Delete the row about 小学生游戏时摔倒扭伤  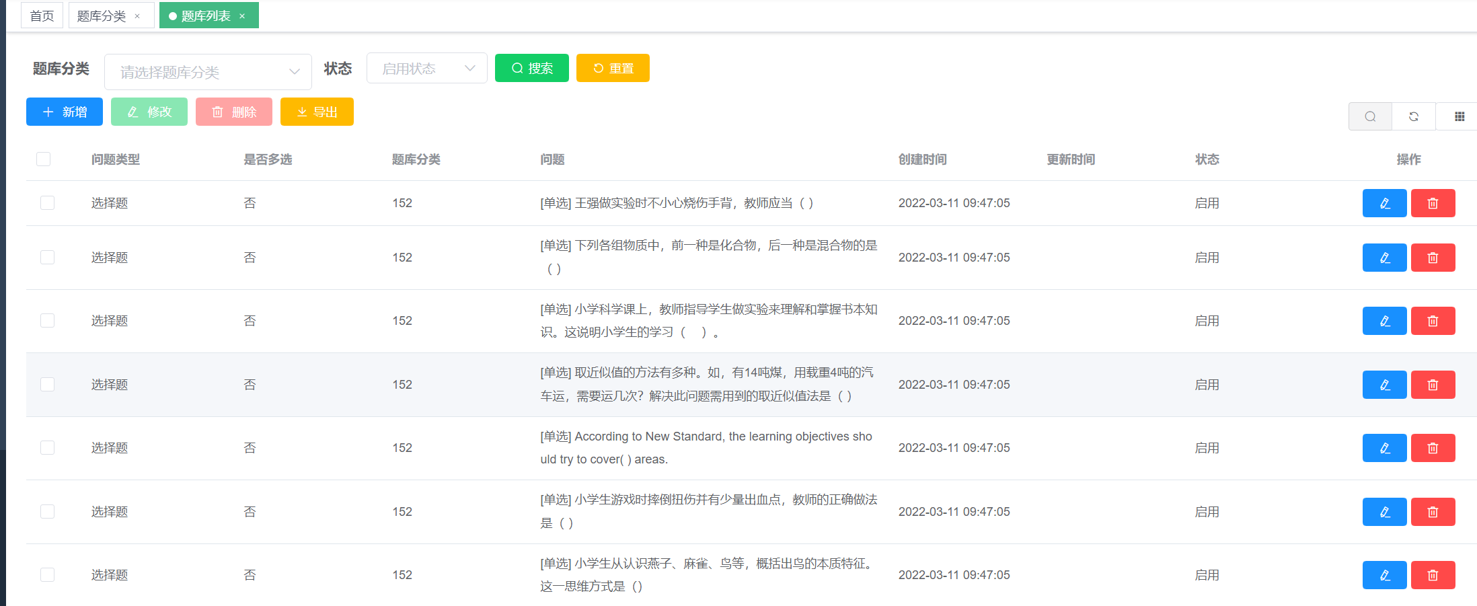pyautogui.click(x=1433, y=512)
